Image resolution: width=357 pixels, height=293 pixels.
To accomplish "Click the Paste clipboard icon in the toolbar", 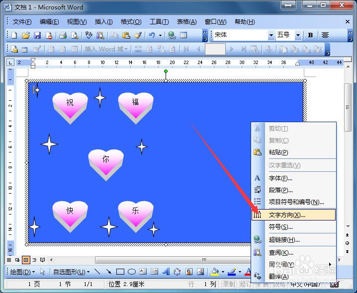I will [126, 35].
